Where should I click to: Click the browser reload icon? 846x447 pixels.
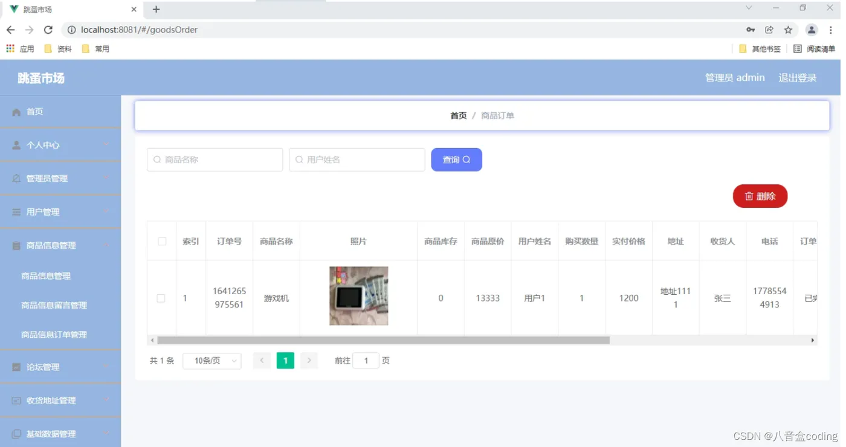pyautogui.click(x=48, y=30)
